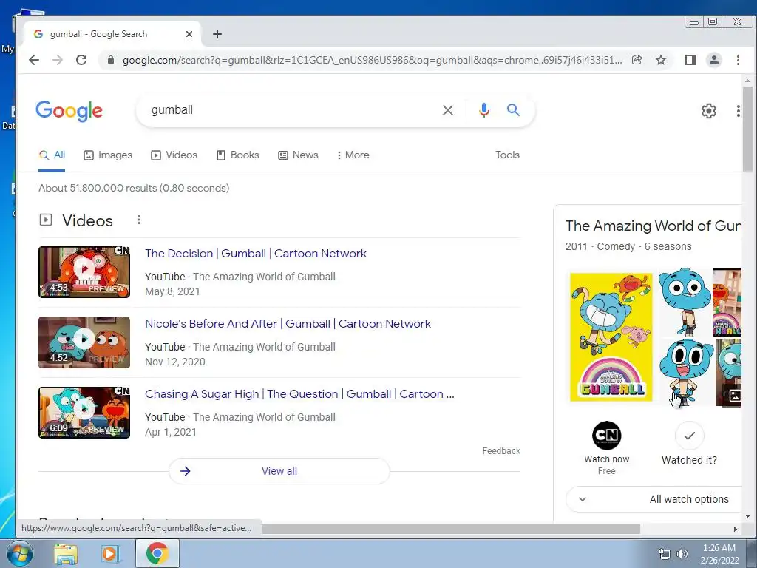Play The Decision video thumbnail
Image resolution: width=757 pixels, height=568 pixels.
pyautogui.click(x=84, y=272)
